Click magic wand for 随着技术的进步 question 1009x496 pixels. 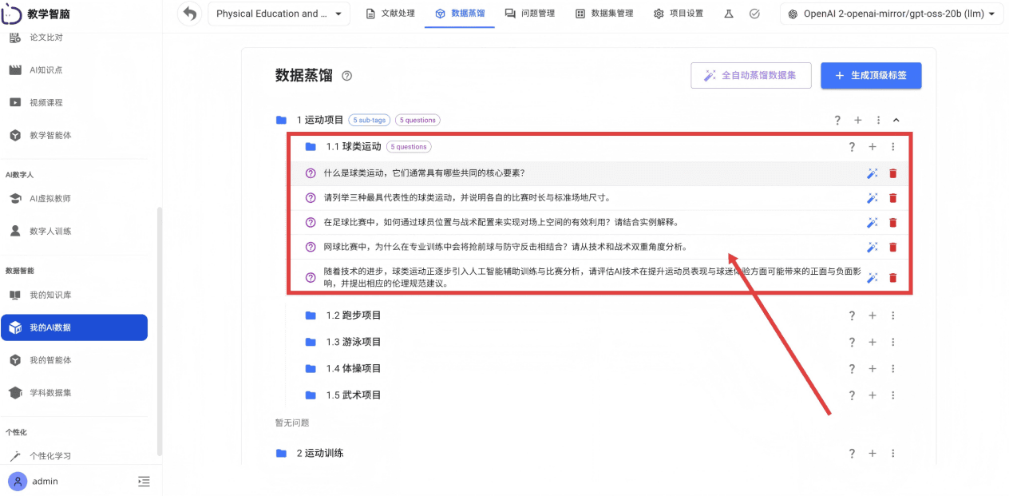pos(872,277)
